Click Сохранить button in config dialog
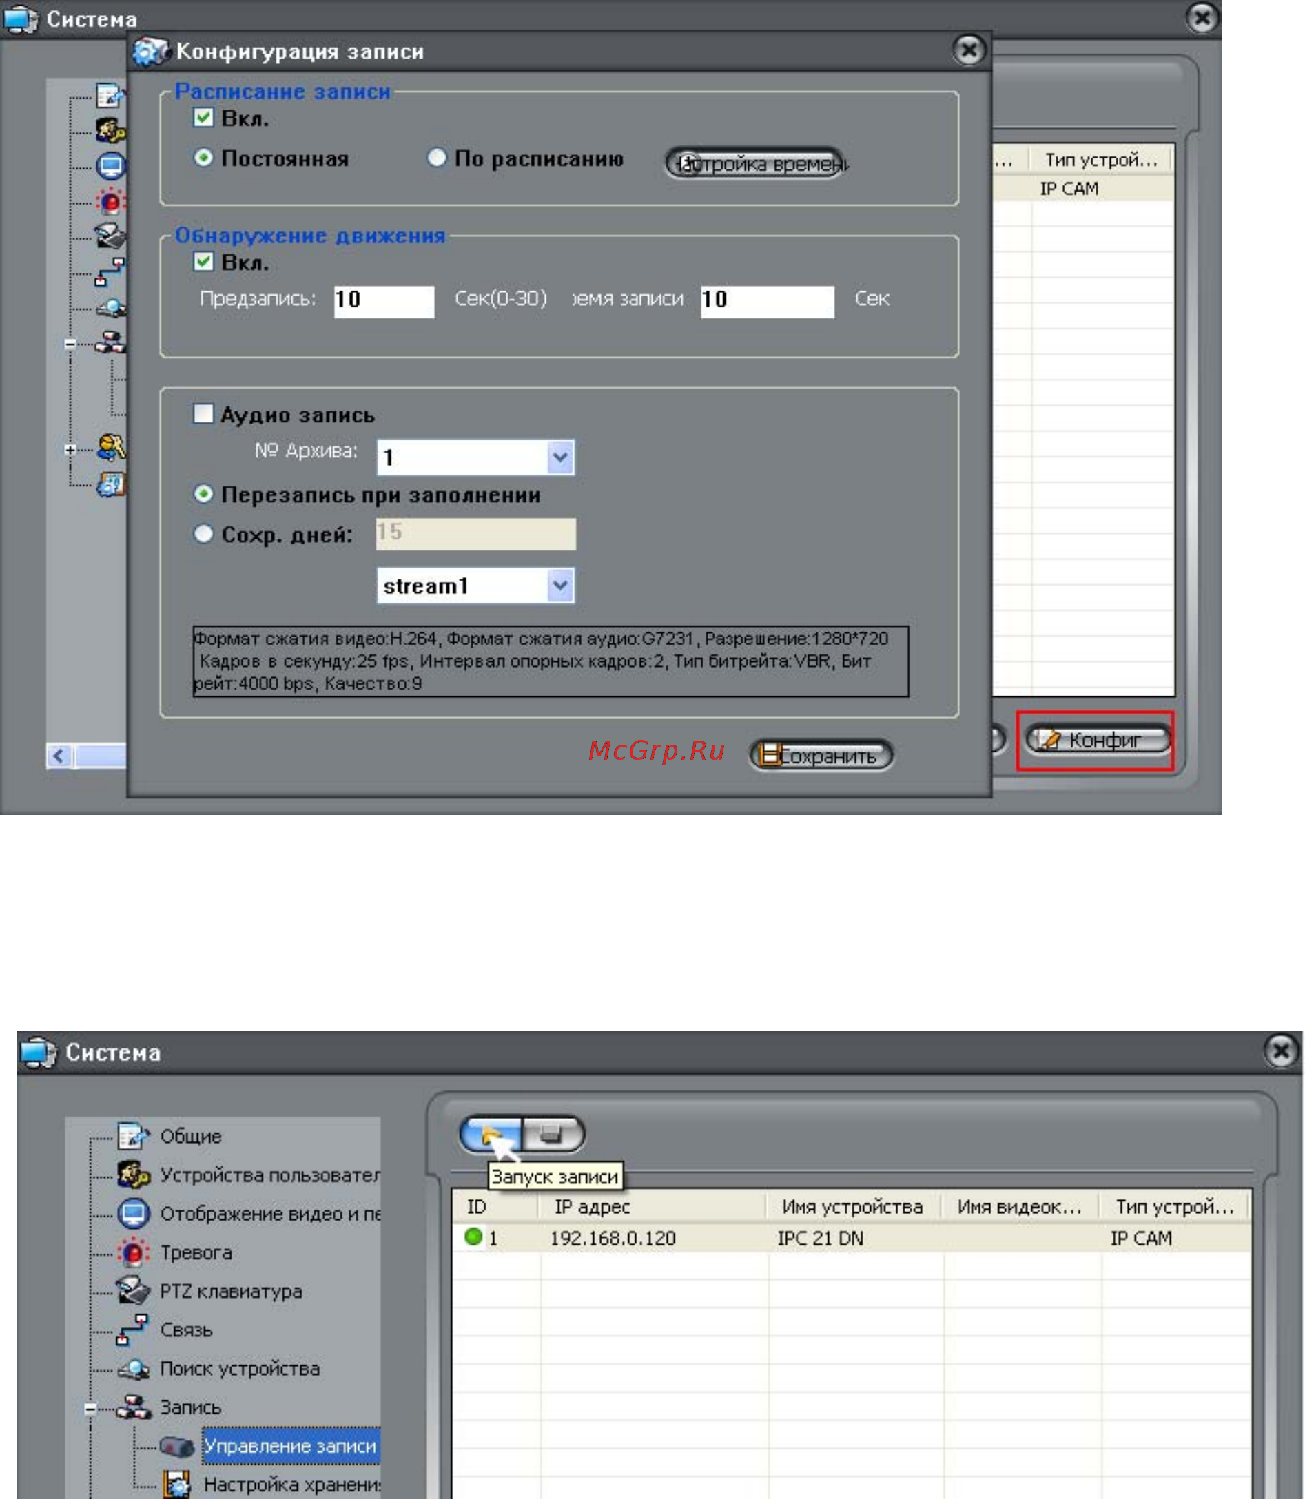The width and height of the screenshot is (1305, 1499). (821, 755)
